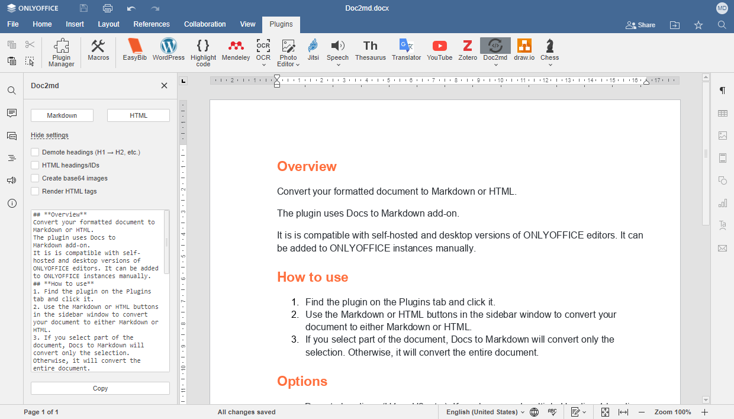Open the Comments sidebar panel
Image resolution: width=734 pixels, height=419 pixels.
[12, 113]
